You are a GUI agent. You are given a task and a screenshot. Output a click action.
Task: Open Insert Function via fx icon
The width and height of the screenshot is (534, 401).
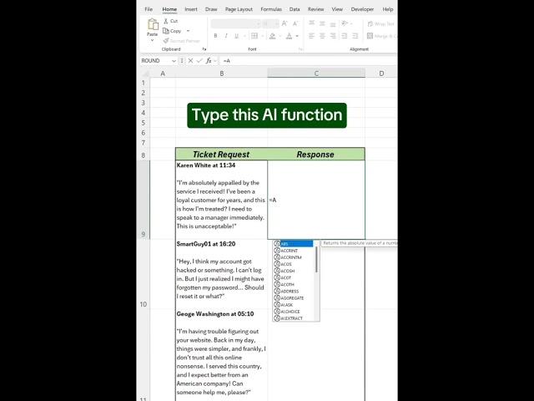click(x=209, y=61)
